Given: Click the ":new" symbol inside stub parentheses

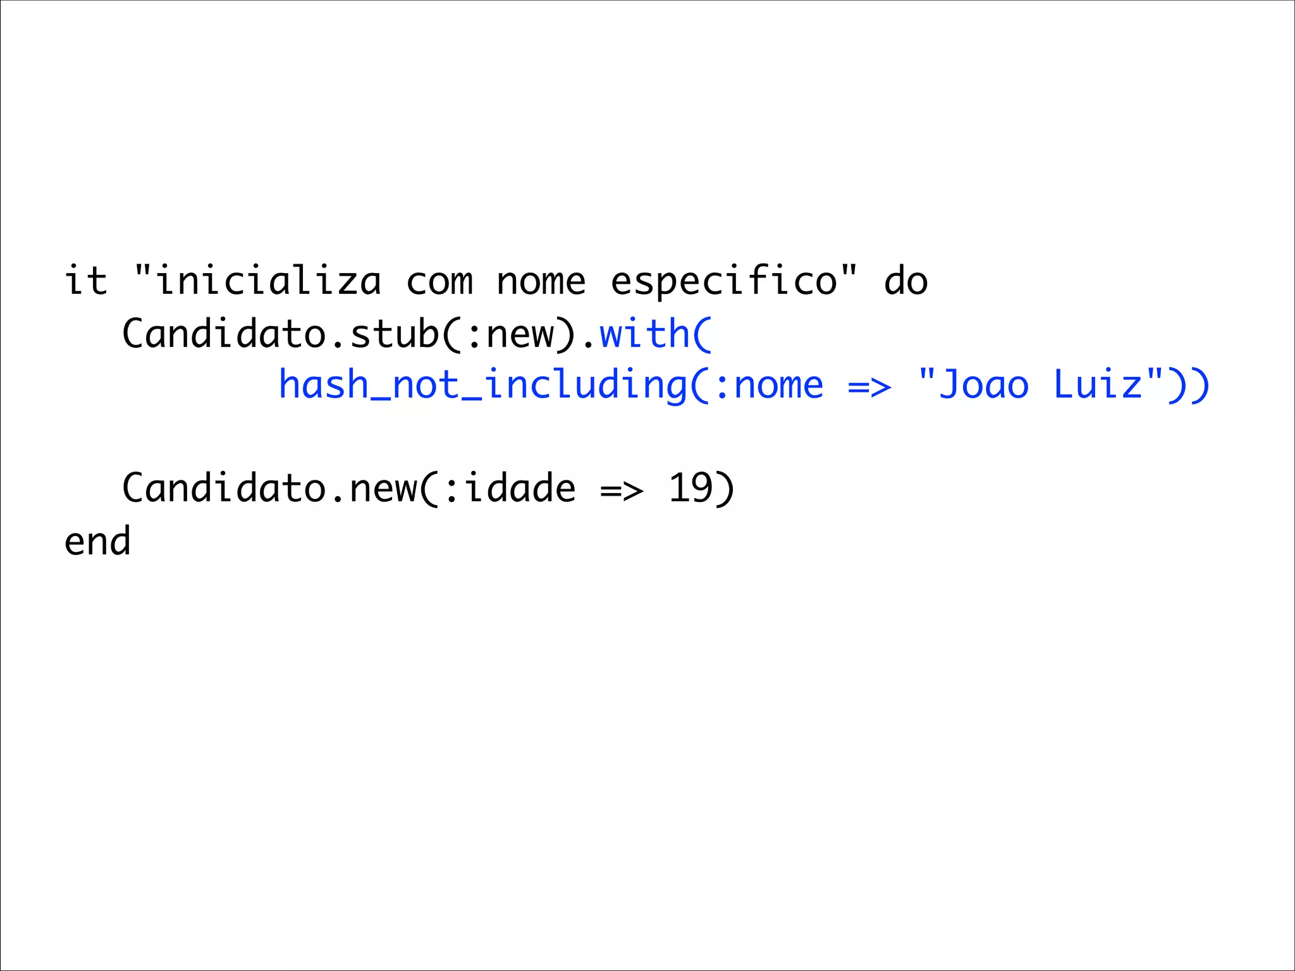Looking at the screenshot, I should pos(509,333).
